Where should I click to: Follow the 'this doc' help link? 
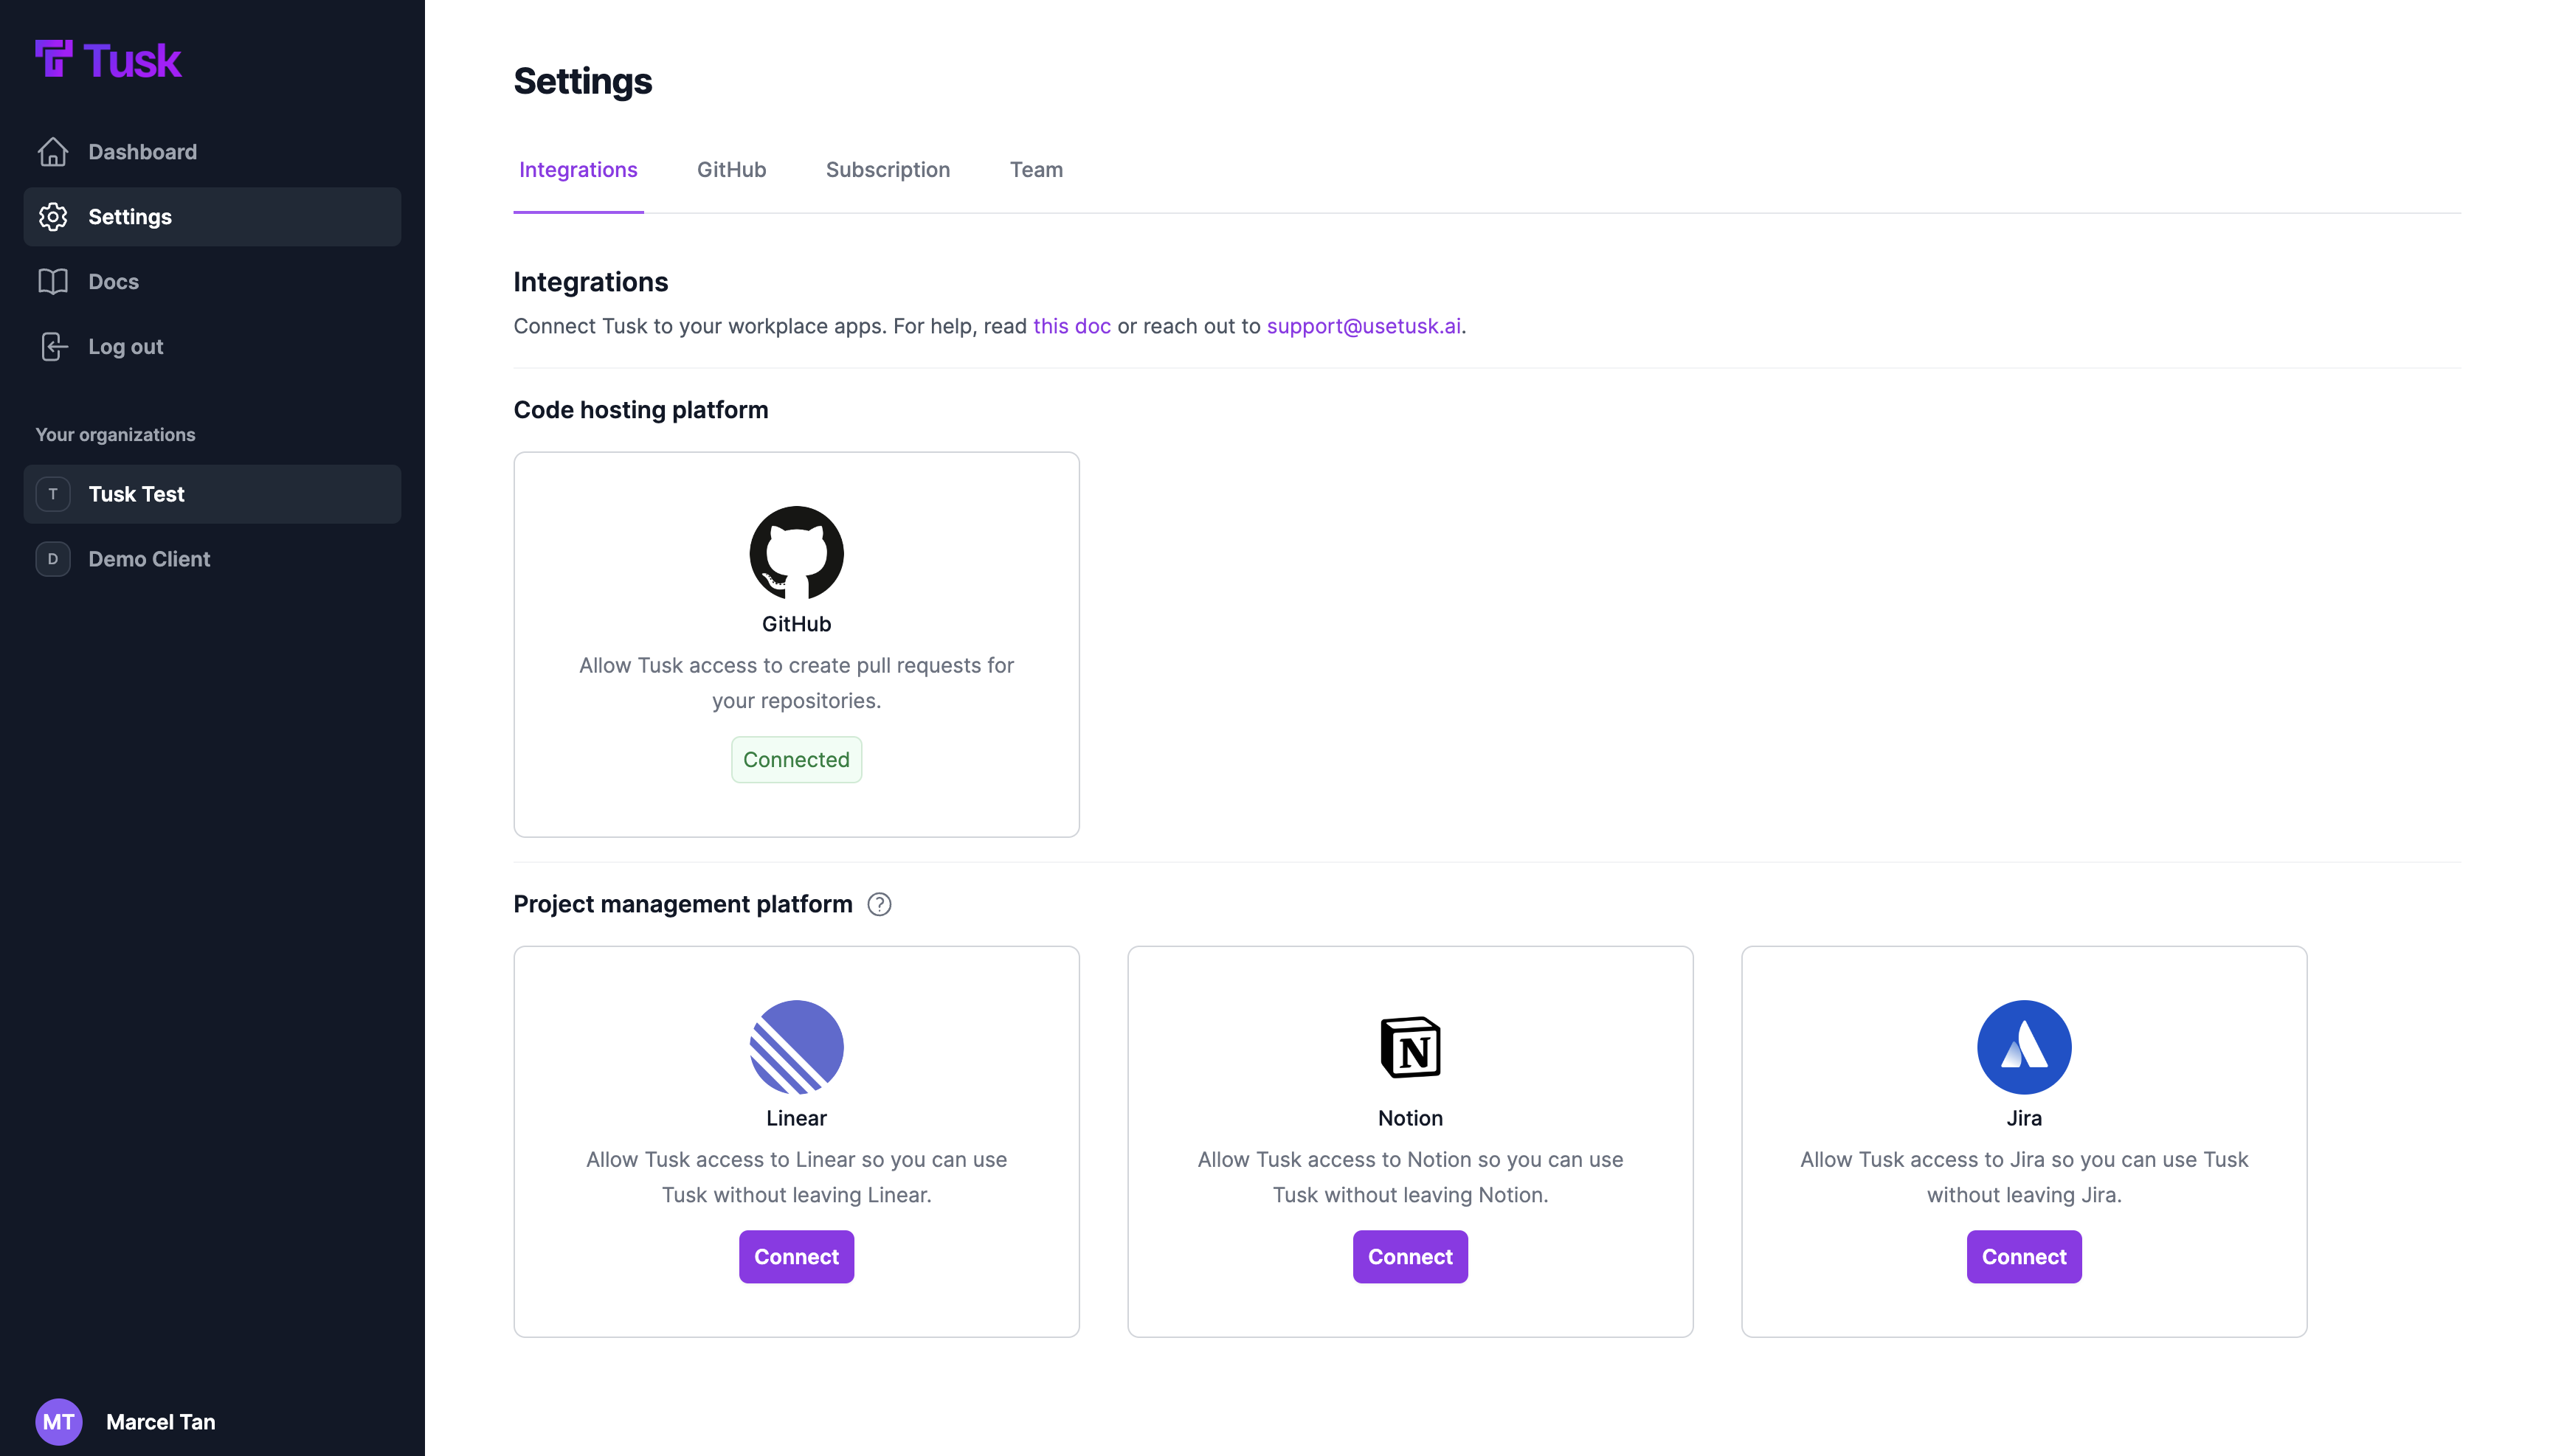pyautogui.click(x=1071, y=326)
